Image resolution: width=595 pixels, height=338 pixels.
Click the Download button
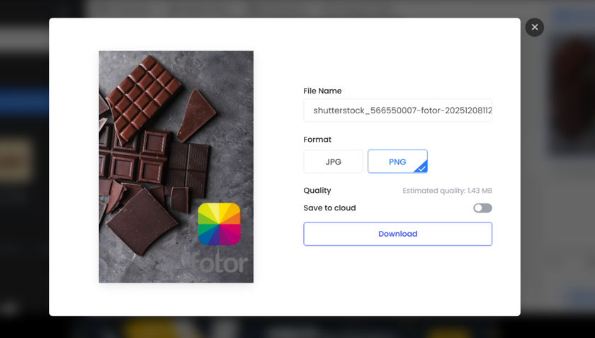397,234
